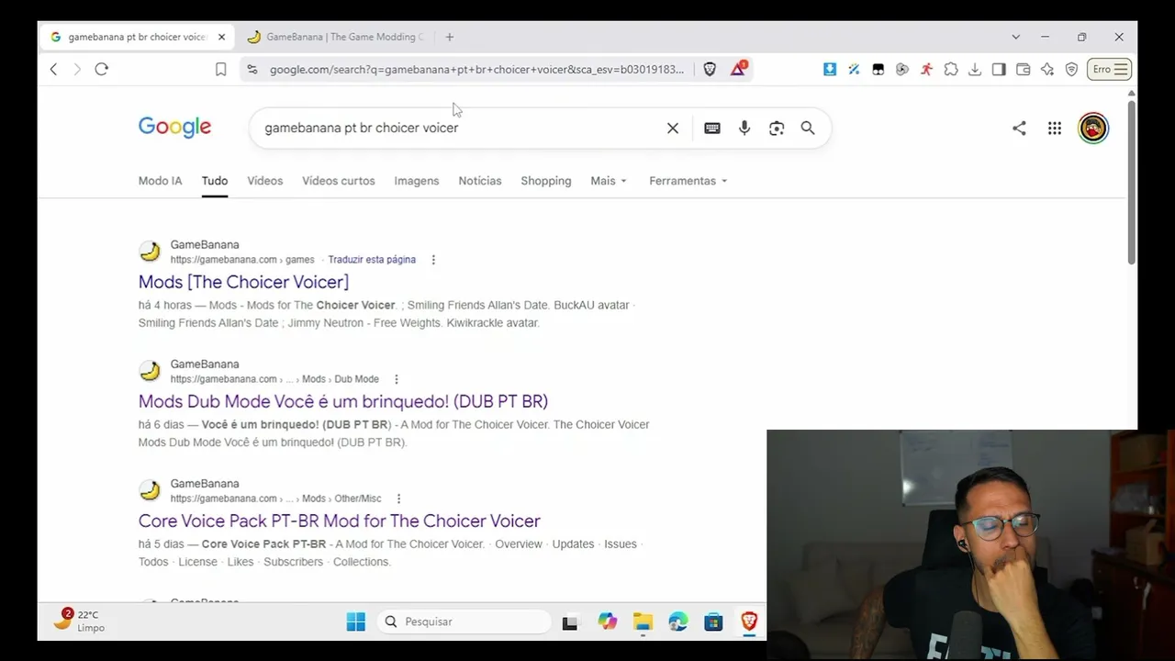Viewport: 1175px width, 661px height.
Task: Switch to Notícias results
Action: (480, 181)
